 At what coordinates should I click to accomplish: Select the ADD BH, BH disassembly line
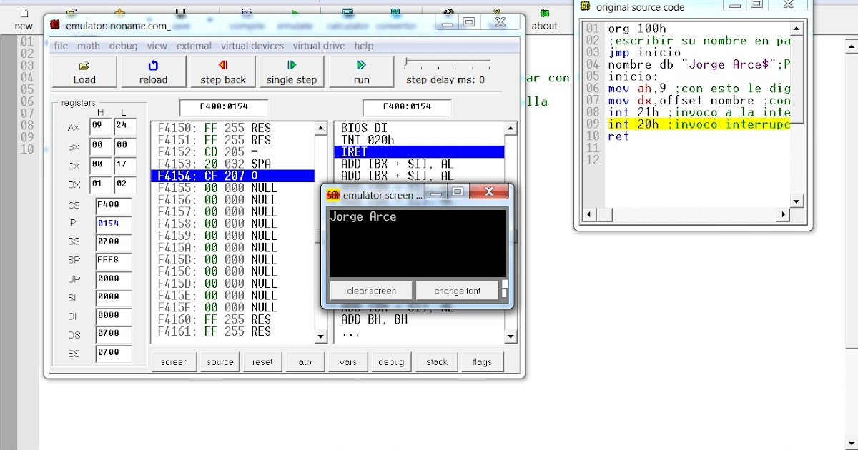coord(419,319)
